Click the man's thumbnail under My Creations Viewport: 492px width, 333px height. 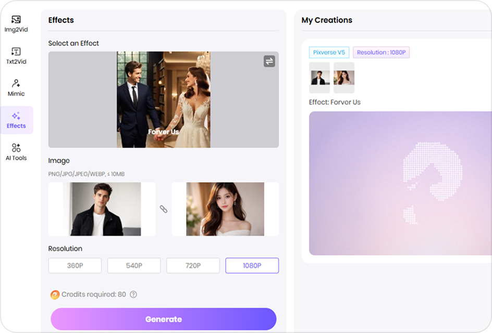tap(319, 78)
